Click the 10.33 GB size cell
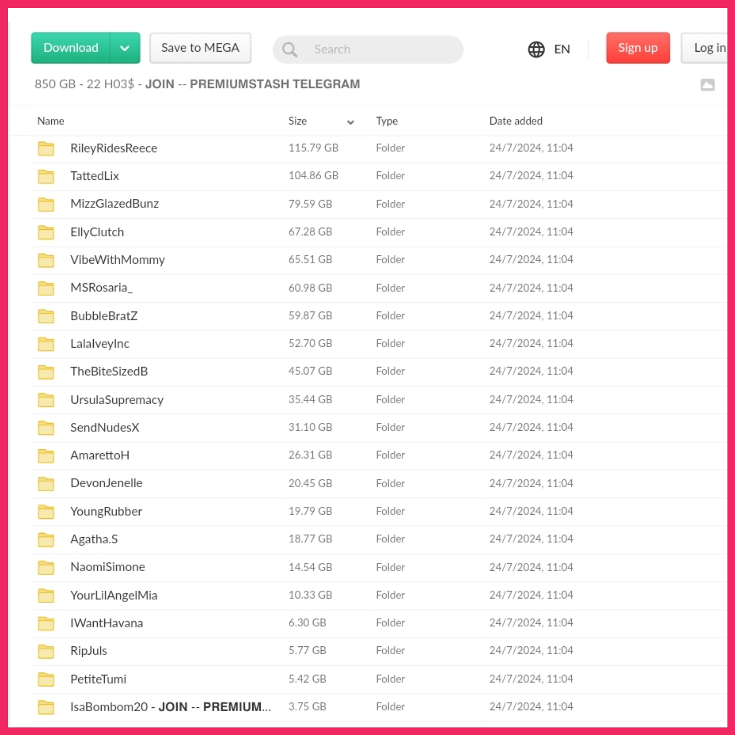Screen dimensions: 735x735 click(x=310, y=595)
